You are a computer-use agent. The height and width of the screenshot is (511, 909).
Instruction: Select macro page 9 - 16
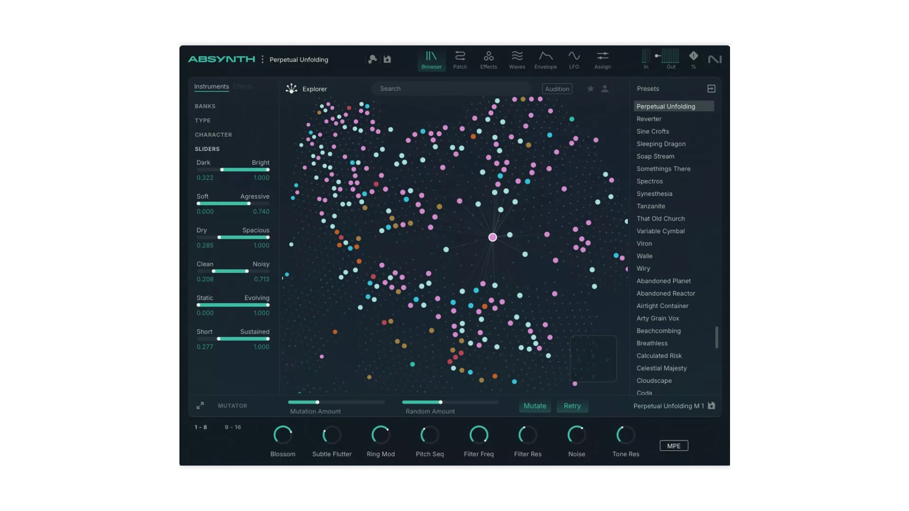pyautogui.click(x=232, y=427)
